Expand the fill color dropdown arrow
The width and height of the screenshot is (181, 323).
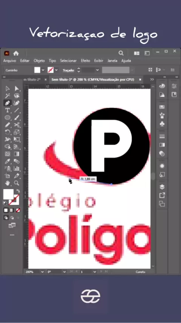tap(43, 70)
